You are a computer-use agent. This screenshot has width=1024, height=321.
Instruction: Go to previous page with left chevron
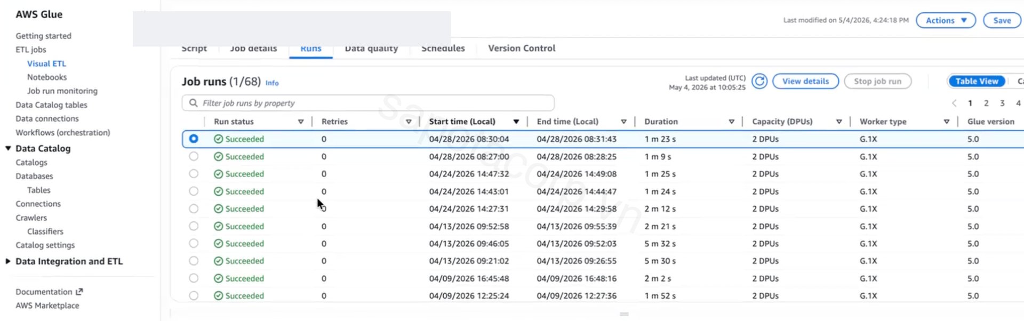954,103
